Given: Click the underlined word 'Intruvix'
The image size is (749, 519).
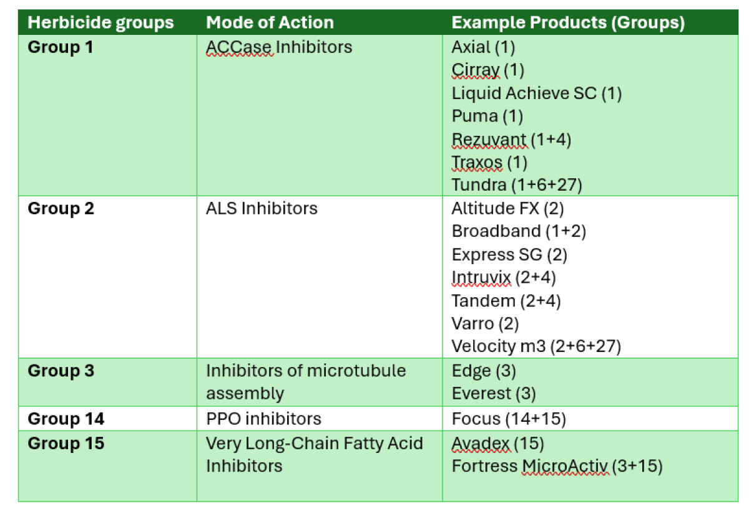Looking at the screenshot, I should [481, 277].
